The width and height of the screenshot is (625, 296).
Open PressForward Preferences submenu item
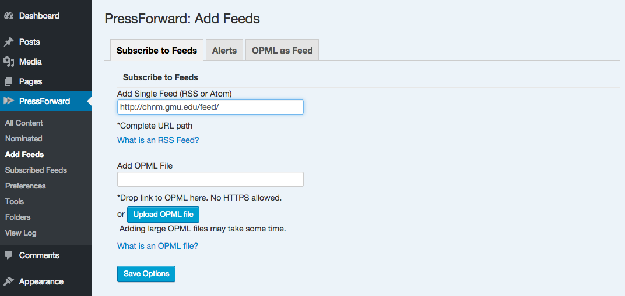[26, 186]
